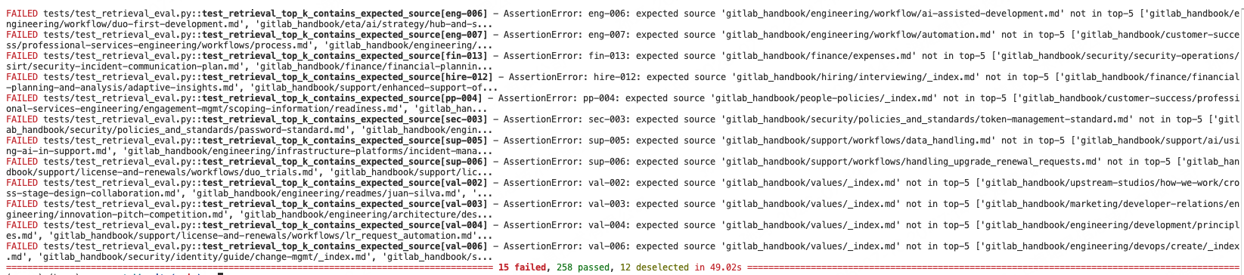This screenshot has width=1244, height=275.
Task: Click the green '258 passed' summary count
Action: [586, 267]
